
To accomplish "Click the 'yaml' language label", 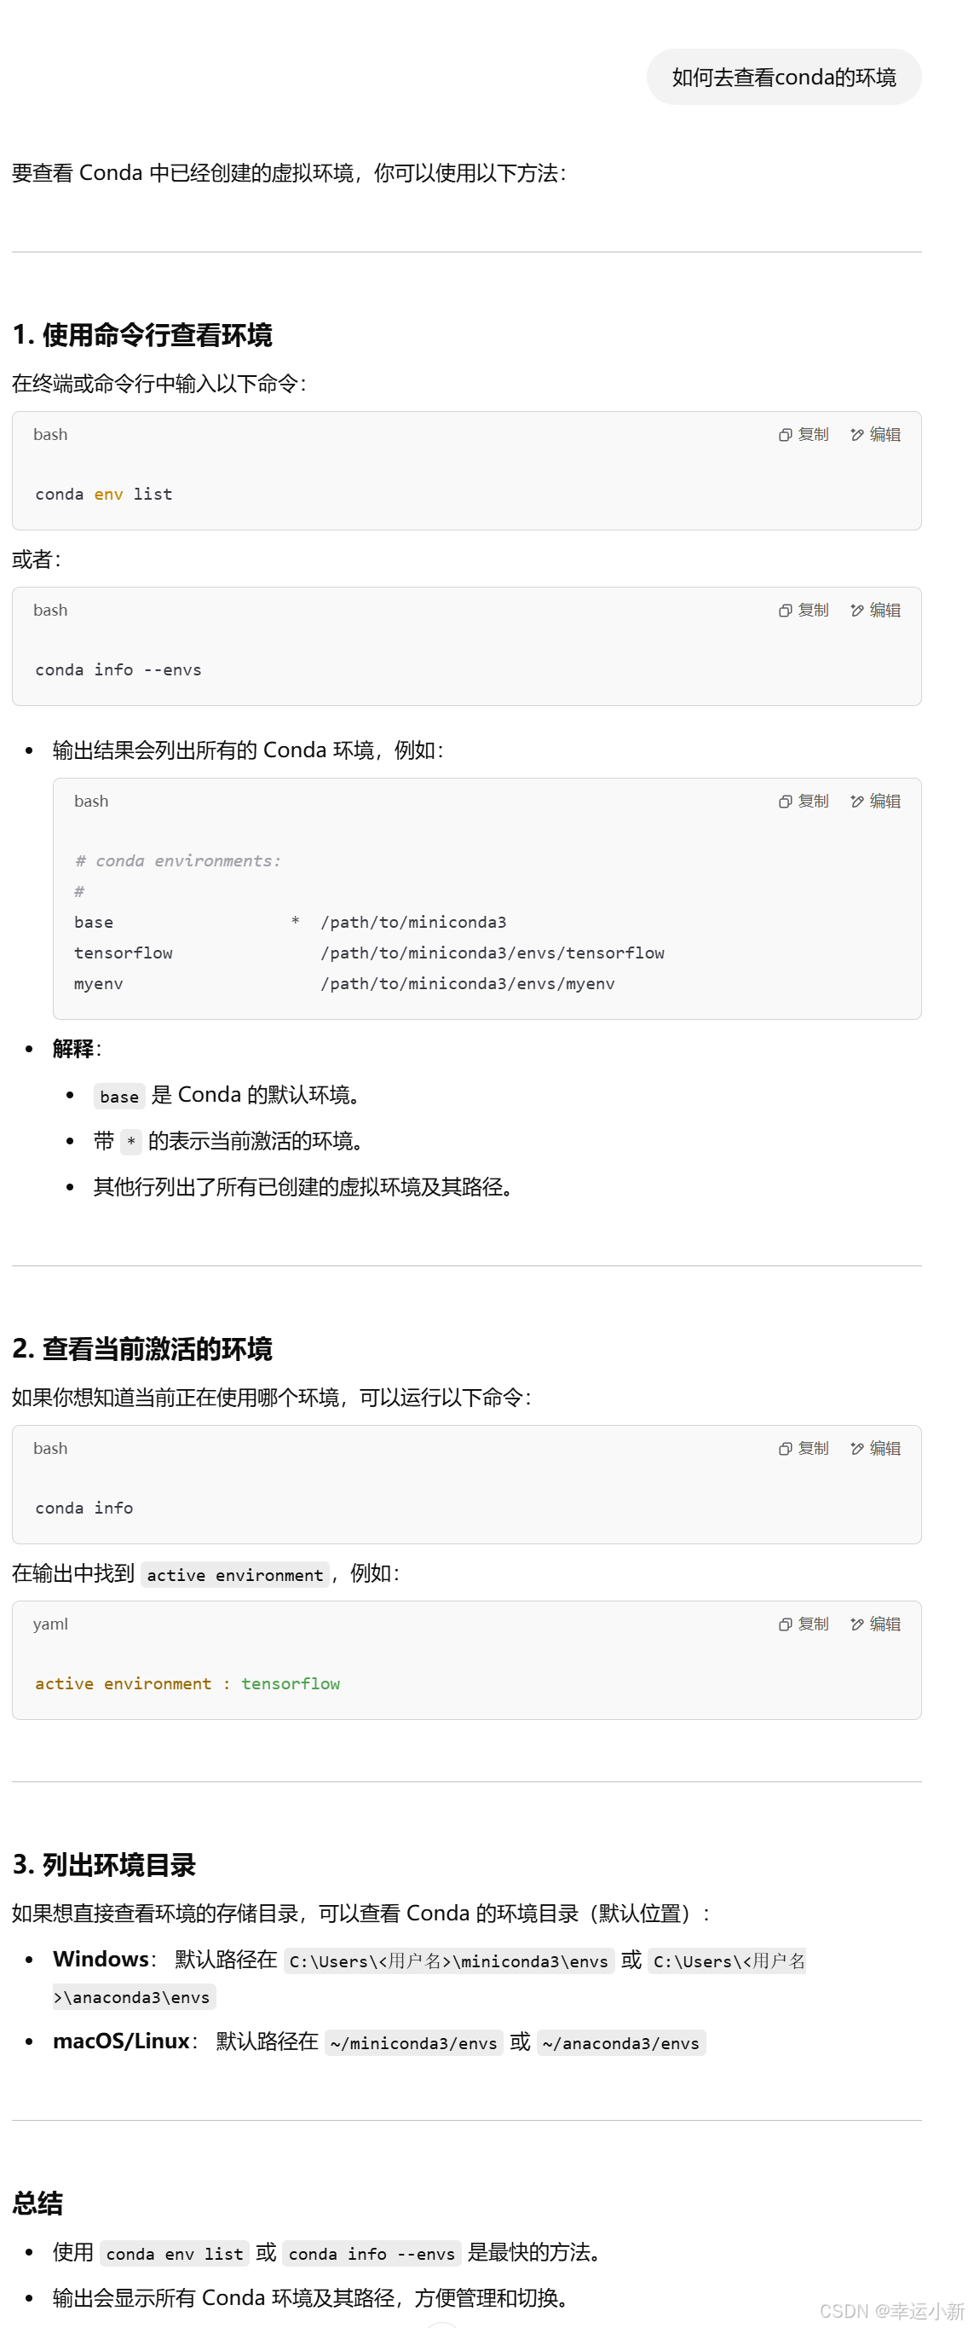I will [x=50, y=1624].
